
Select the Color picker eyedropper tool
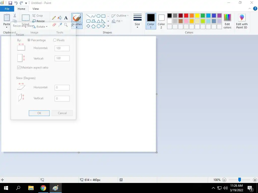[60, 25]
